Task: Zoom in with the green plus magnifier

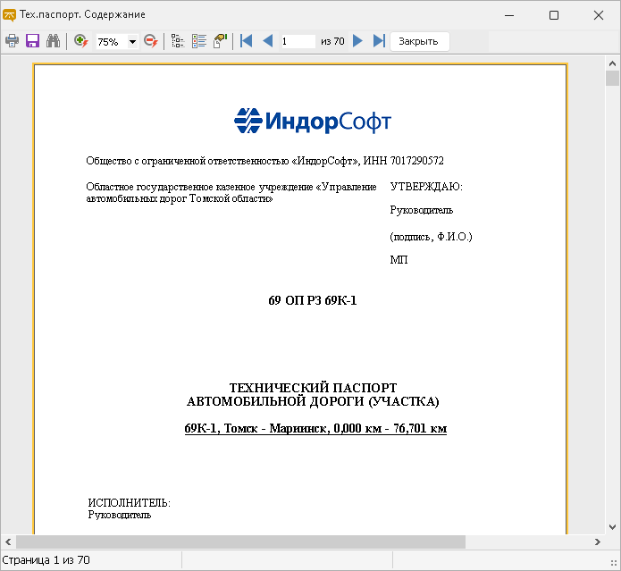Action: pos(80,41)
